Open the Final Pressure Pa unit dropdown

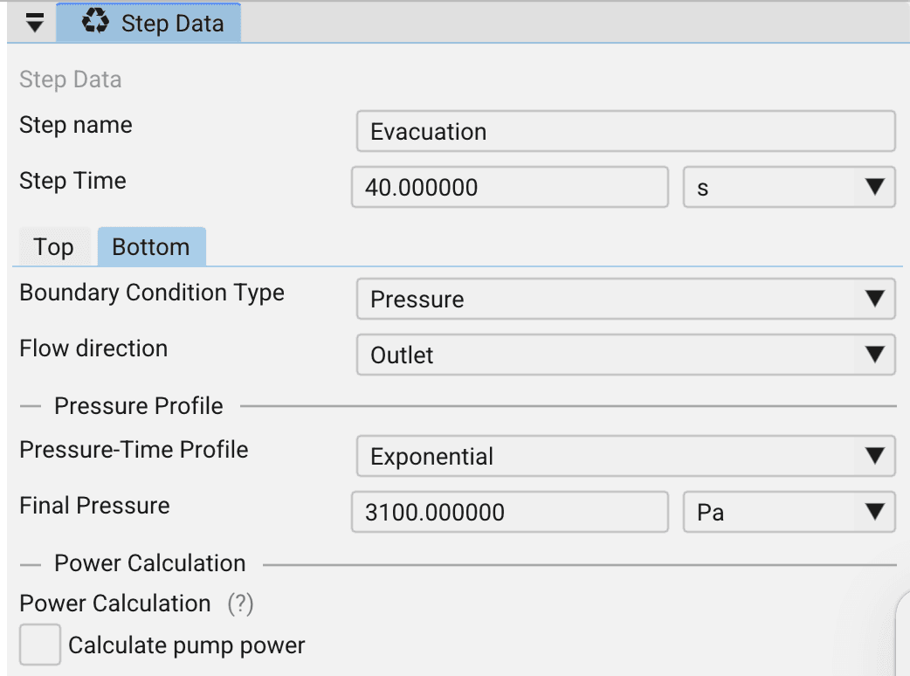[x=789, y=512]
